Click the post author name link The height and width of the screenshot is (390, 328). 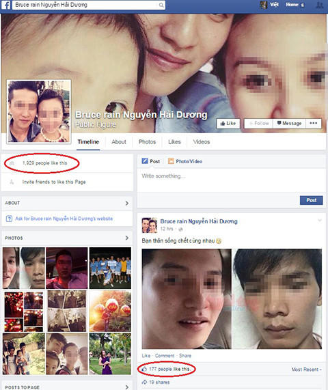[199, 221]
